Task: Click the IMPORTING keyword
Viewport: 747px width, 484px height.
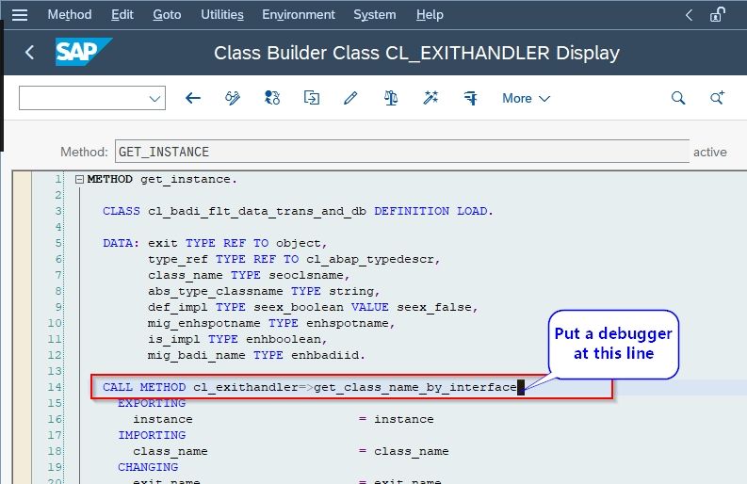Action: pyautogui.click(x=152, y=435)
